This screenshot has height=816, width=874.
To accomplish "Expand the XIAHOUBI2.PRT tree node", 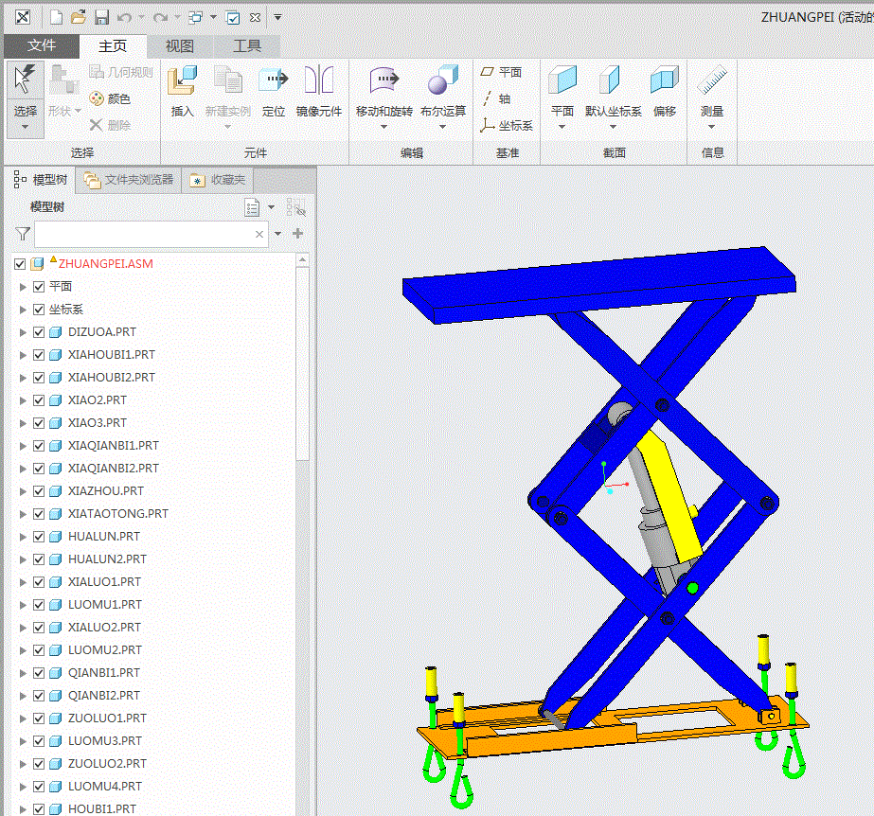I will [x=23, y=378].
